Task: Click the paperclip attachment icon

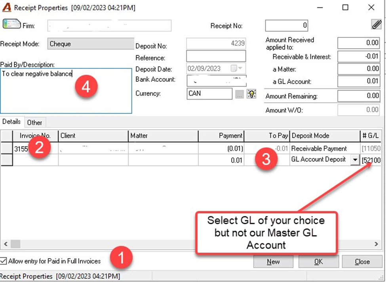Action: coord(376,25)
